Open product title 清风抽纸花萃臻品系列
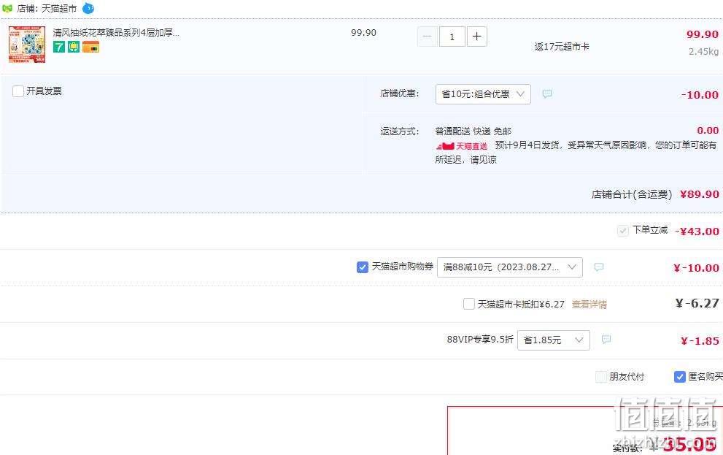 (x=116, y=33)
